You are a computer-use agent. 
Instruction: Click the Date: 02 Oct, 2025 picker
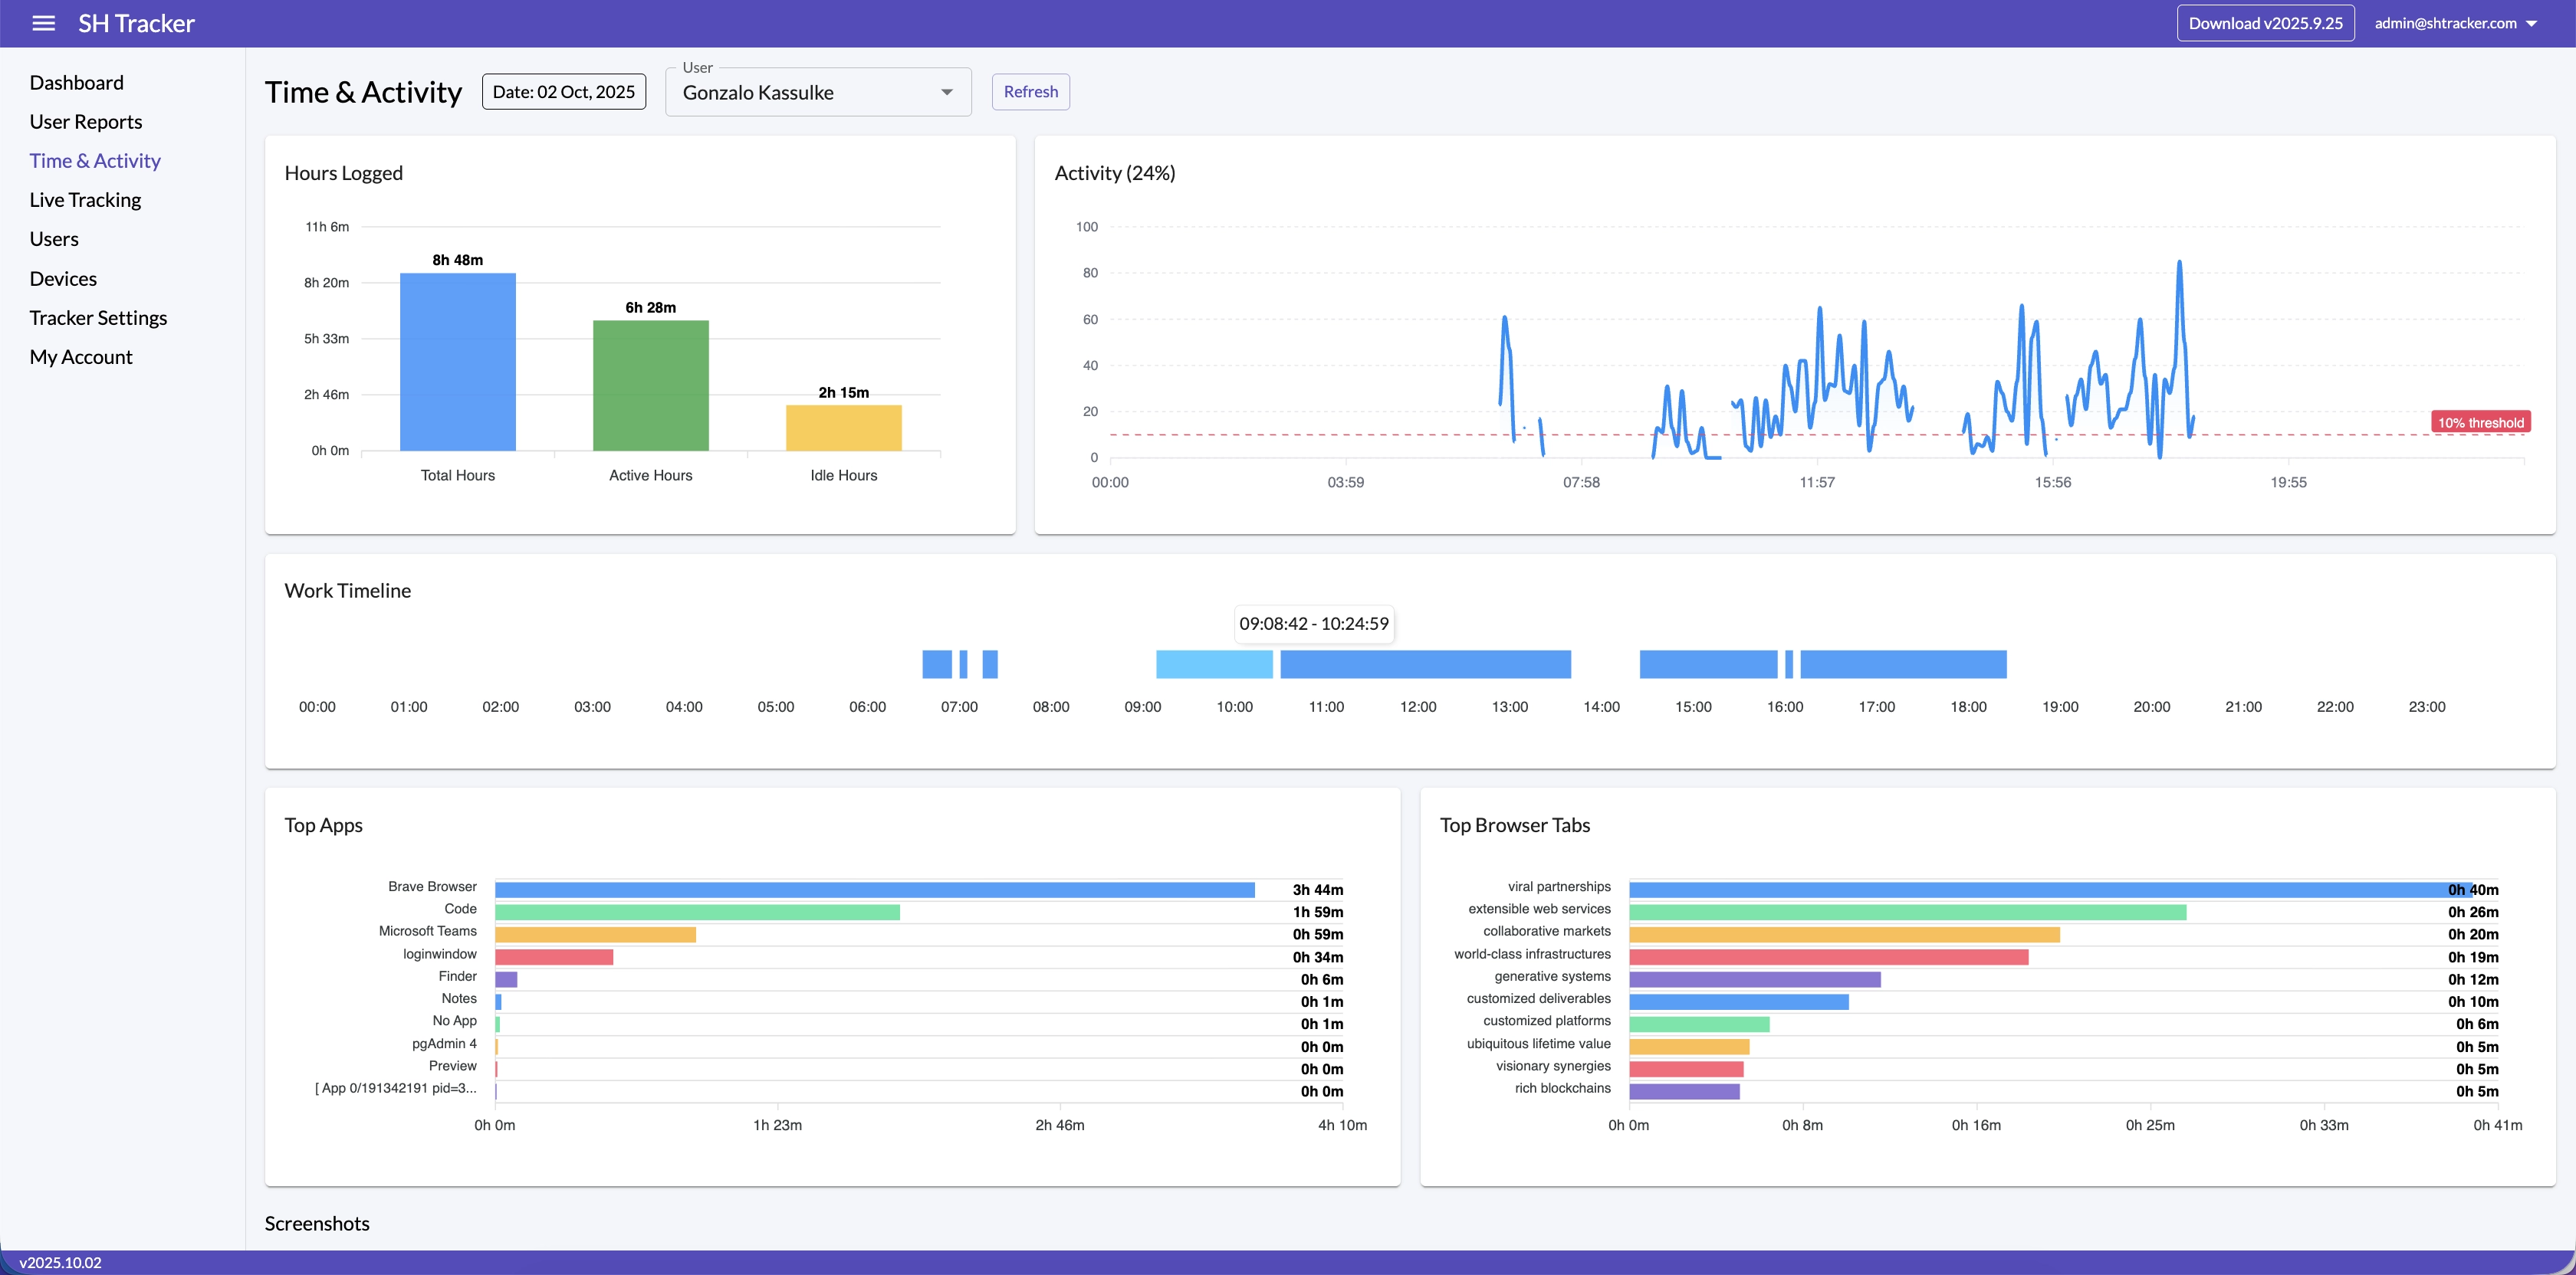[x=564, y=92]
